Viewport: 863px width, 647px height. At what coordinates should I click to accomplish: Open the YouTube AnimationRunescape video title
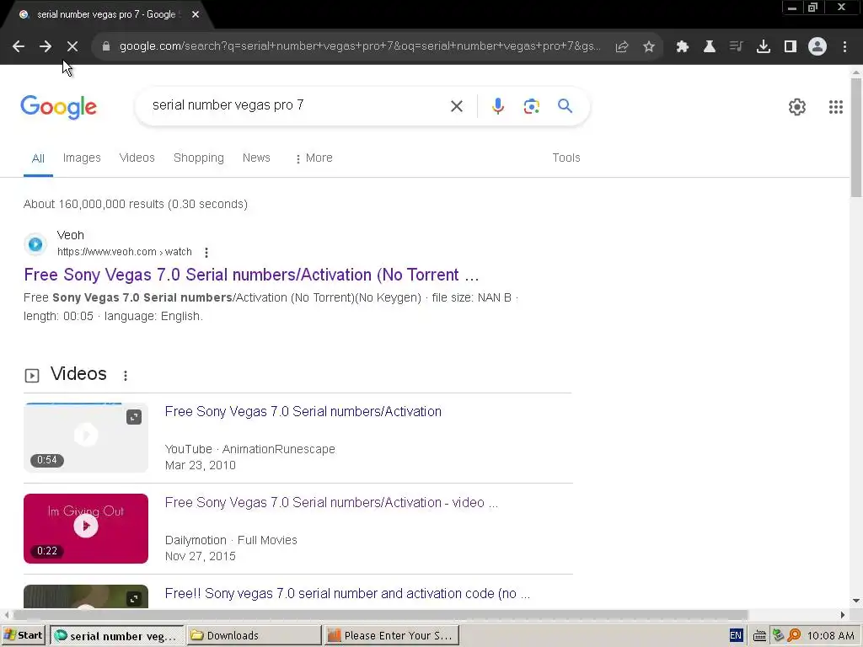tap(303, 411)
